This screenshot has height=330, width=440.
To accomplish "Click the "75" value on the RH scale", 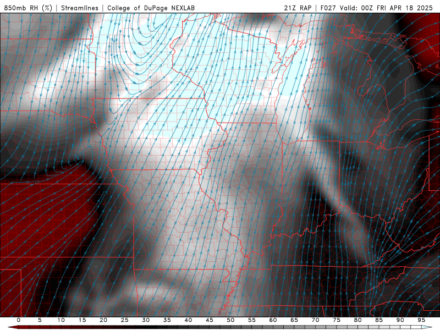I will [x=337, y=320].
